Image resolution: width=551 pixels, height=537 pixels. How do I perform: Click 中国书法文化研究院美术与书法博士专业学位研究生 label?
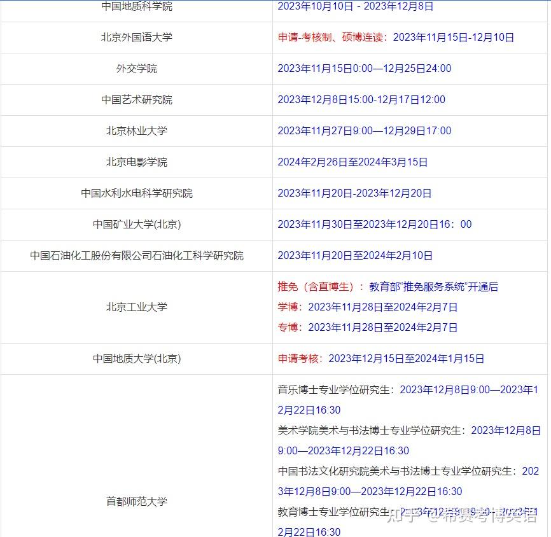394,471
